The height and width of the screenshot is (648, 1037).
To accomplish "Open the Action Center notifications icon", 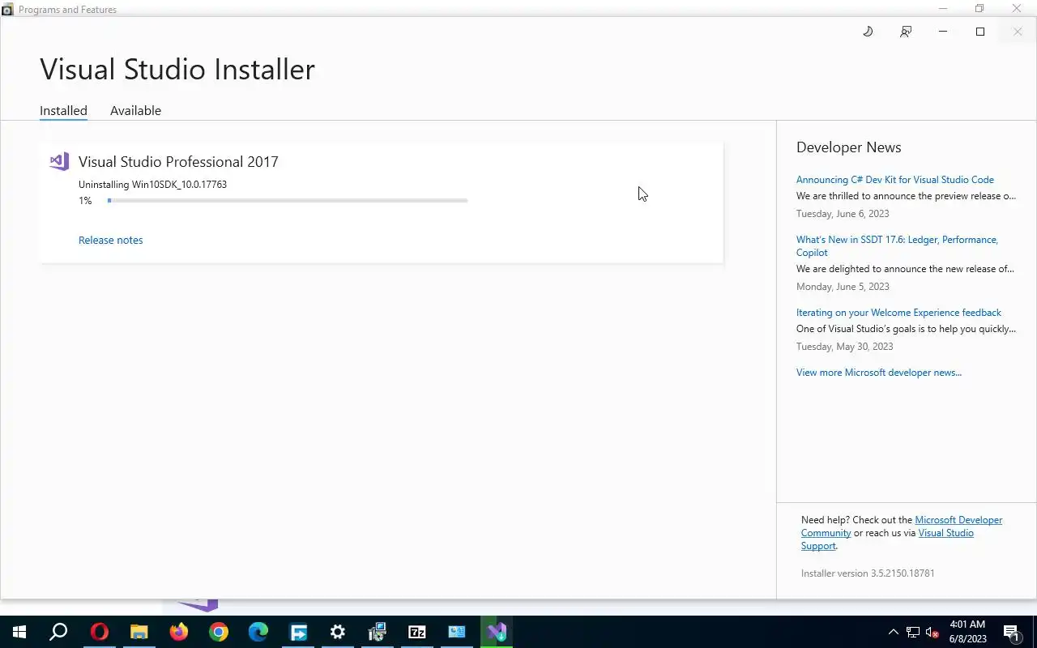I will coord(1011,632).
